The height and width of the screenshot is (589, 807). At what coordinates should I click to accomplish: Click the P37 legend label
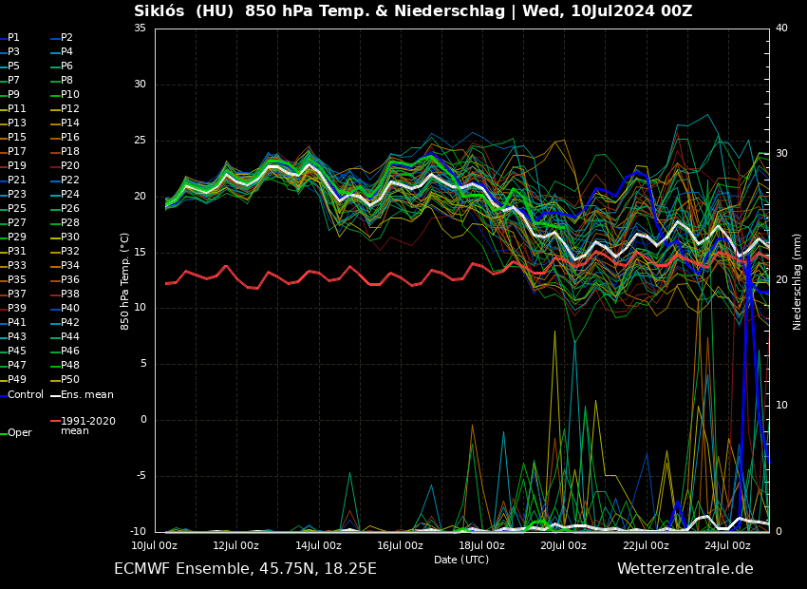(x=17, y=294)
